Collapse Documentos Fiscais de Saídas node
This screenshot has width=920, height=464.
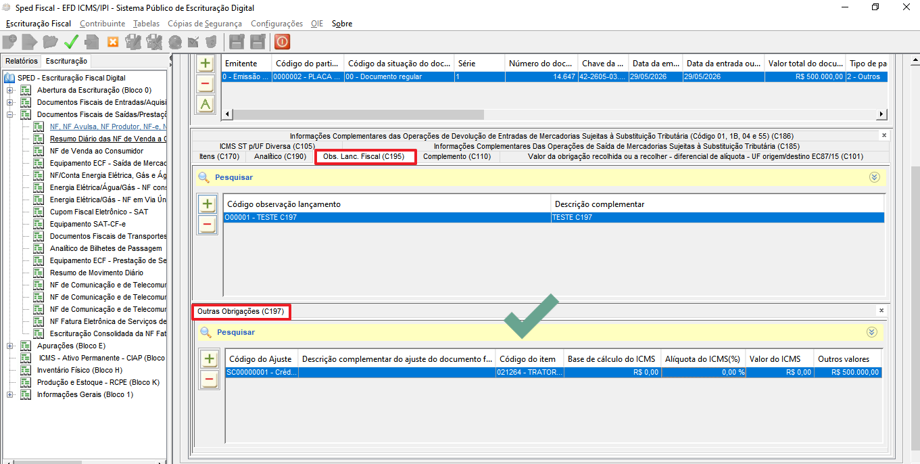(x=10, y=114)
